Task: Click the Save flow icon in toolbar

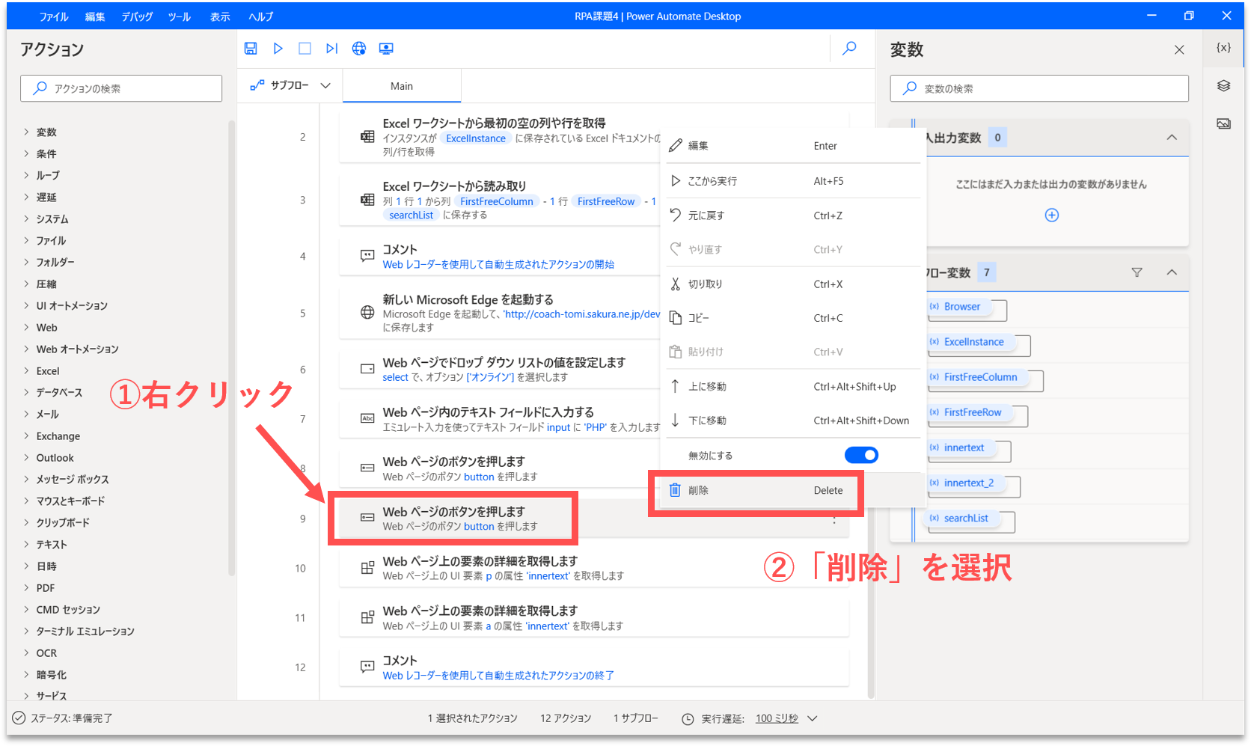Action: coord(251,49)
